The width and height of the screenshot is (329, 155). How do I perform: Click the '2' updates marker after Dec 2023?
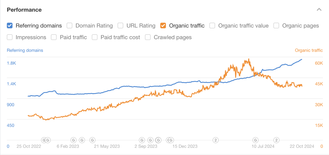[x=216, y=140]
